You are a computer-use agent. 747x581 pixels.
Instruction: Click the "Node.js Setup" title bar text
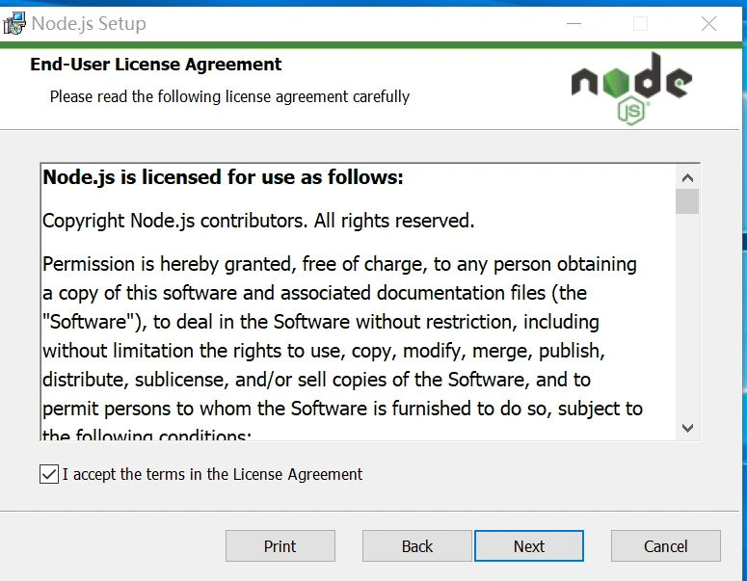tap(89, 23)
